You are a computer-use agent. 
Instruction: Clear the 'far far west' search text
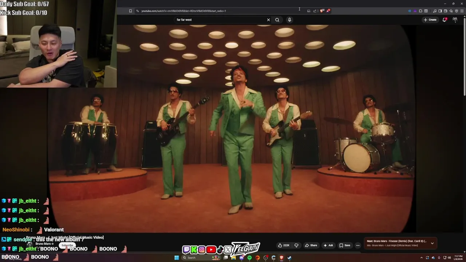(268, 20)
